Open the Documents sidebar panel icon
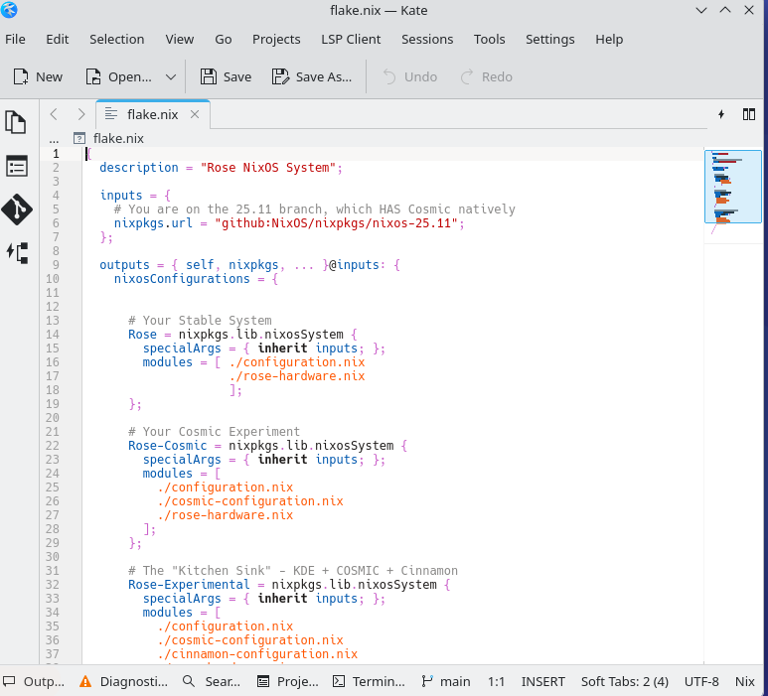Screen dimensions: 768x696 pyautogui.click(x=16, y=122)
